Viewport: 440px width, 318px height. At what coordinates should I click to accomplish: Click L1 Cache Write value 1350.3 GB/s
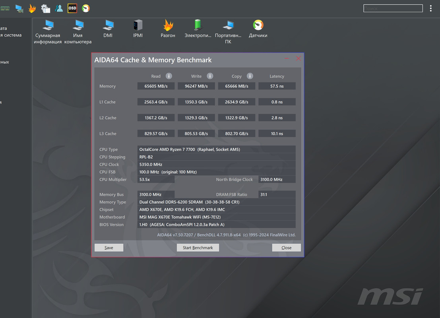pos(196,102)
